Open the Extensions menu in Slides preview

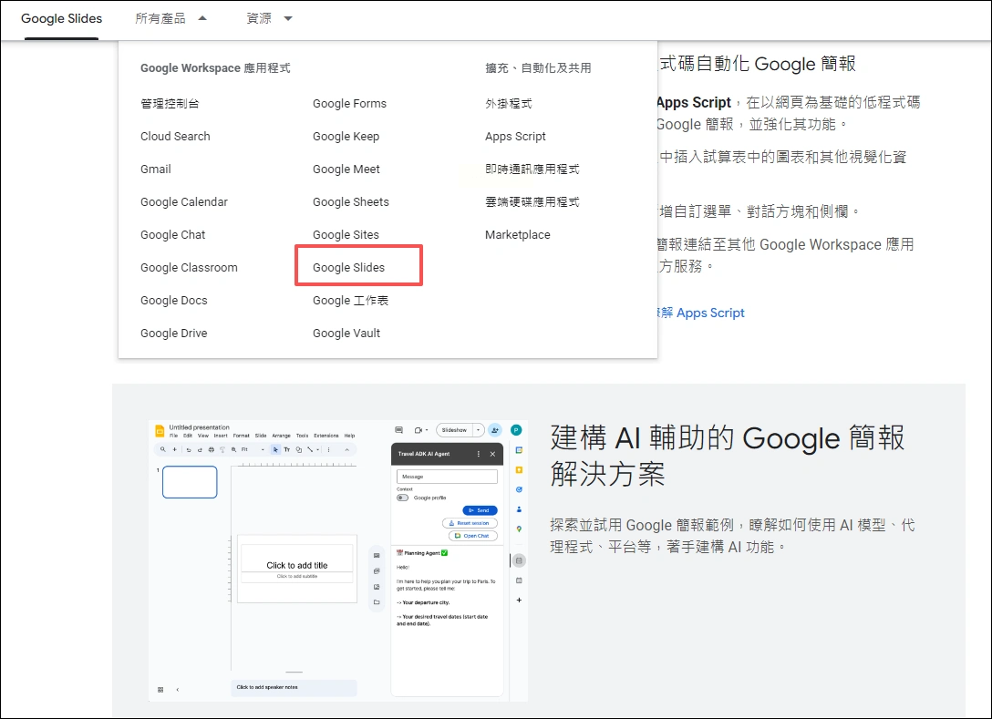point(325,436)
